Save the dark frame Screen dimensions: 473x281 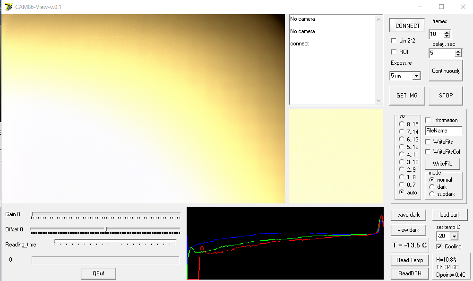coord(408,214)
